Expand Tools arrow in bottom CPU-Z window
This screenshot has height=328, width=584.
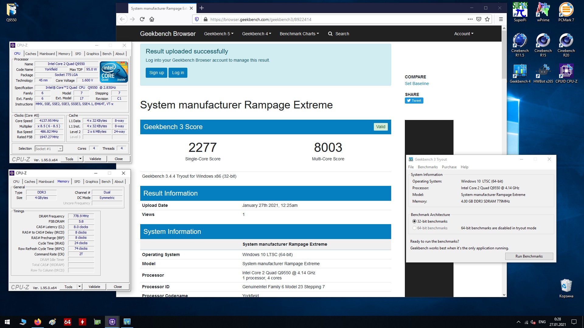[79, 287]
